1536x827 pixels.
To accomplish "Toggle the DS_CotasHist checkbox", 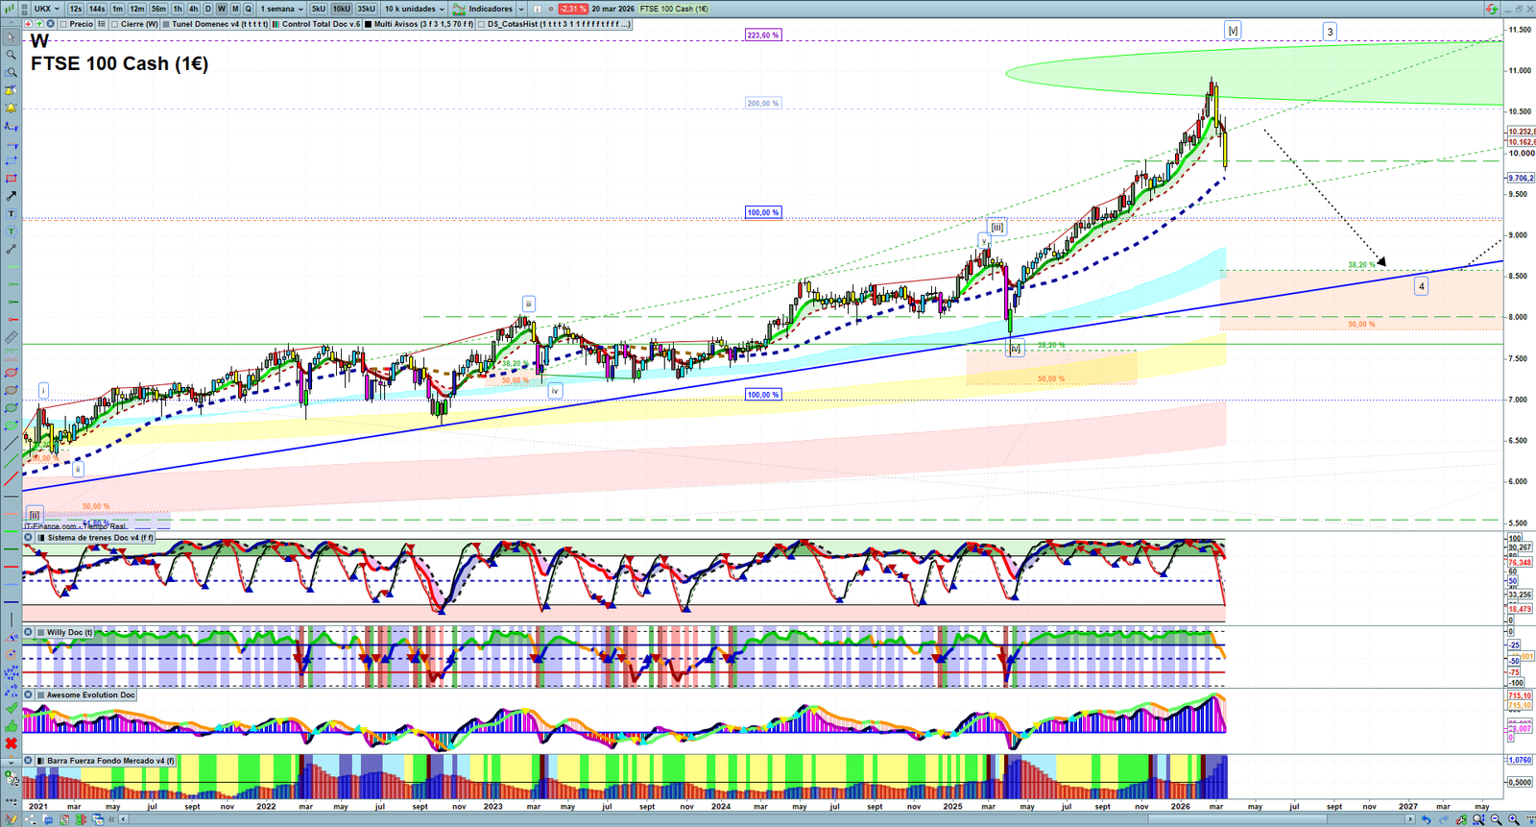I will [481, 24].
